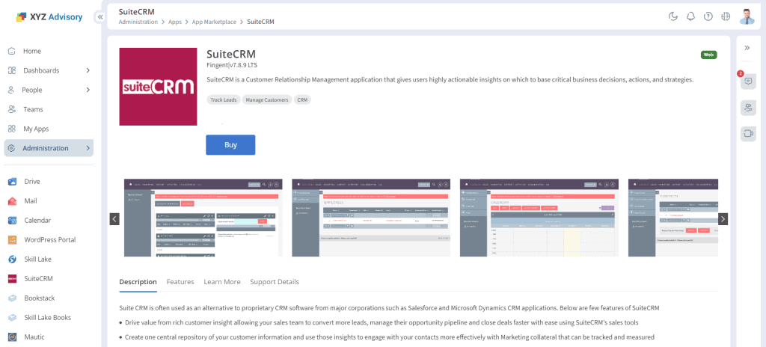This screenshot has height=347, width=766.
Task: Launch the Bookstack app
Action: coord(40,298)
